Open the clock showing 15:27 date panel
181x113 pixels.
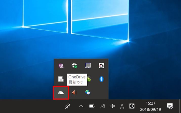point(151,106)
